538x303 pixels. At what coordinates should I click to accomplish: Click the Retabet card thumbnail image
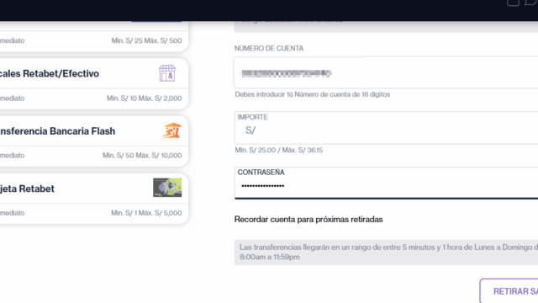(x=167, y=188)
